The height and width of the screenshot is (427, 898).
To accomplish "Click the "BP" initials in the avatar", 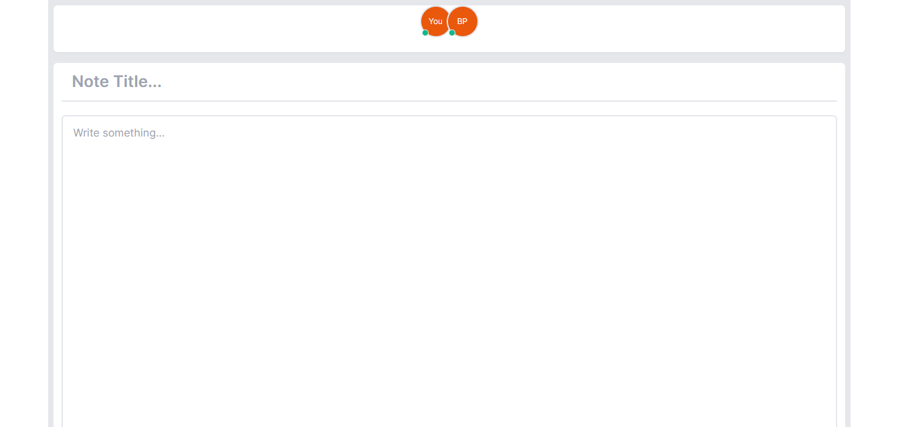I will [462, 21].
